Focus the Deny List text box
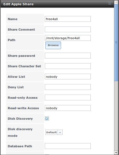The width and height of the screenshot is (119, 155). click(x=68, y=87)
